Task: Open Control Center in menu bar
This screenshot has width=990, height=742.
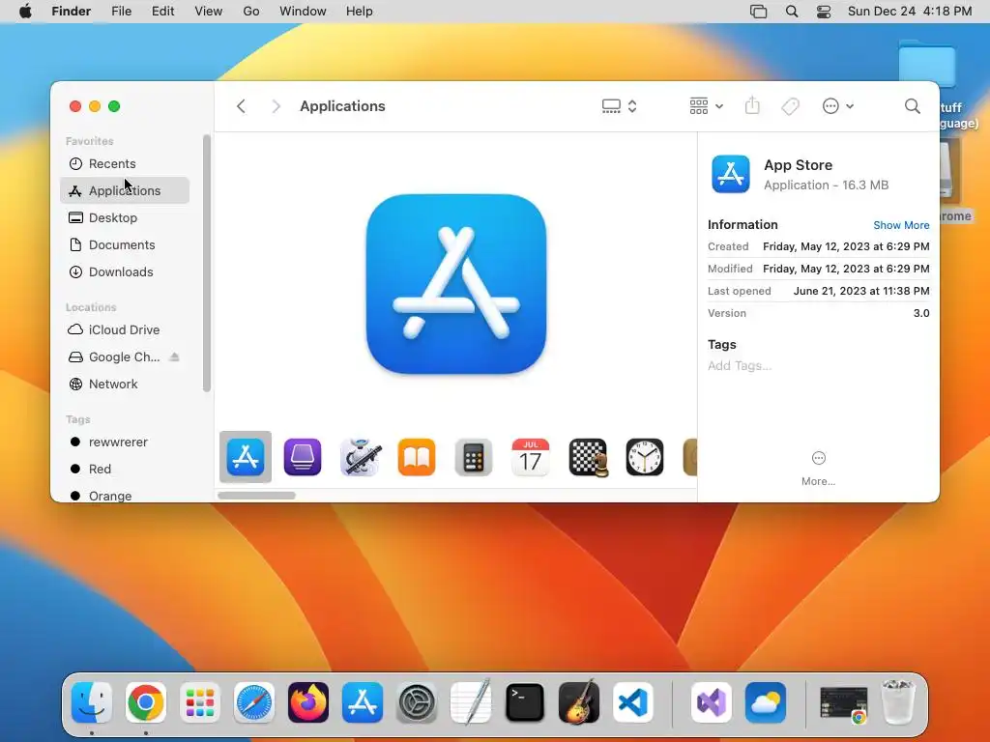Action: (x=824, y=12)
